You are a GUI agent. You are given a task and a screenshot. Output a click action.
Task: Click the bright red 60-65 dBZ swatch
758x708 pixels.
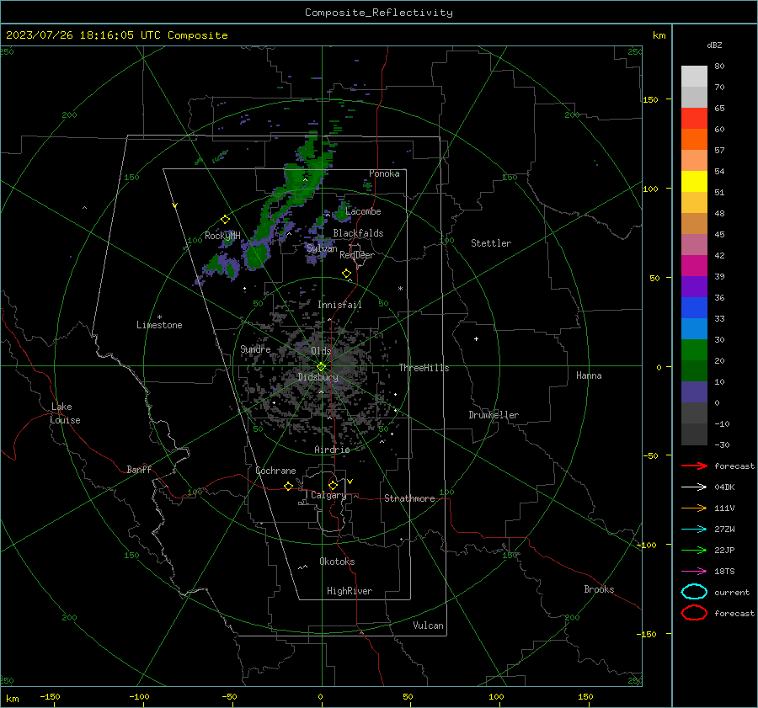pos(694,119)
